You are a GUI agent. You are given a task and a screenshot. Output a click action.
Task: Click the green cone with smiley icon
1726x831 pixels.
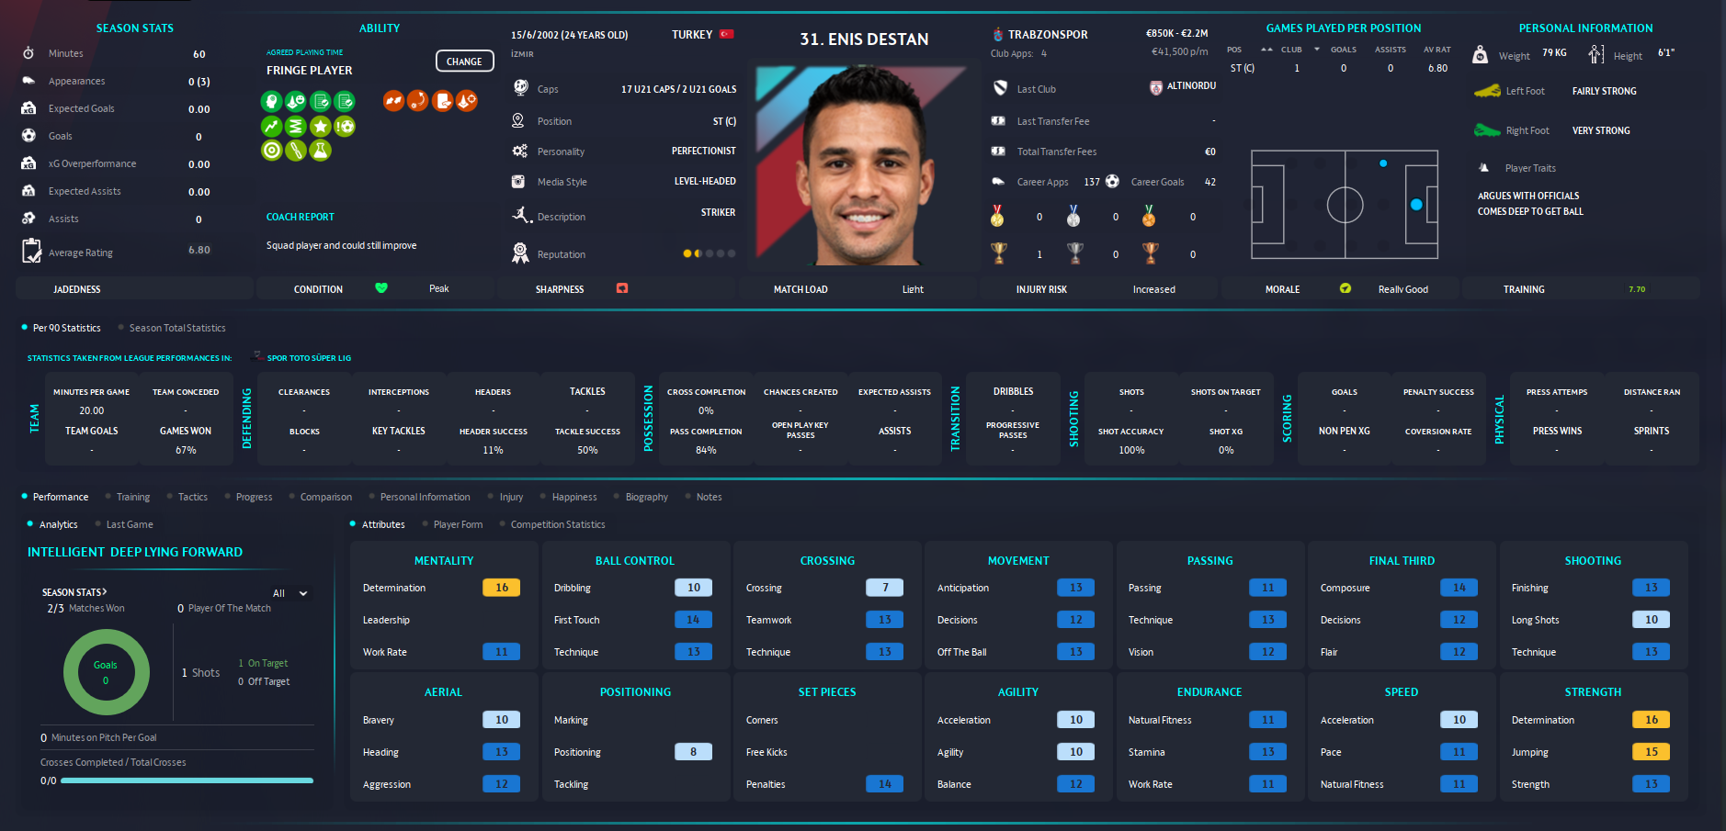(x=296, y=101)
